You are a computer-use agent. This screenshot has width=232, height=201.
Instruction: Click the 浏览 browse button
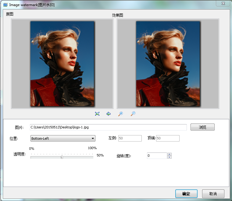(x=202, y=127)
